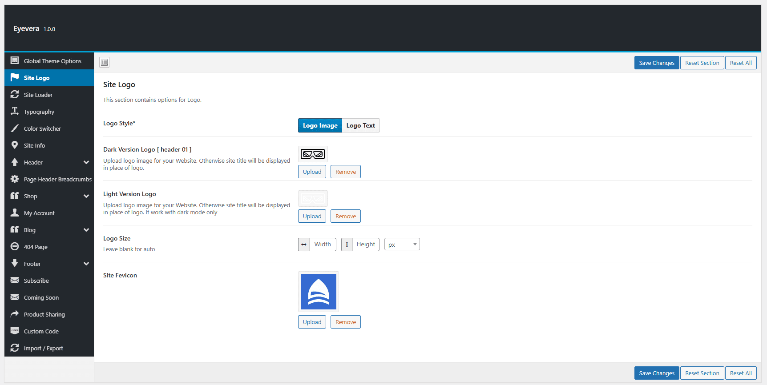Open the Page Header Breadcrumbs section

coord(49,179)
